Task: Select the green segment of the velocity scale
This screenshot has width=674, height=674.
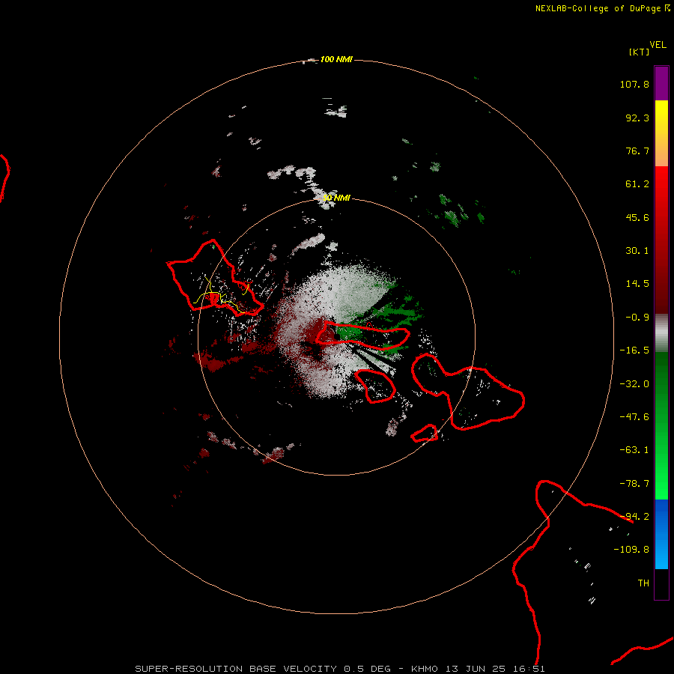Action: [661, 425]
